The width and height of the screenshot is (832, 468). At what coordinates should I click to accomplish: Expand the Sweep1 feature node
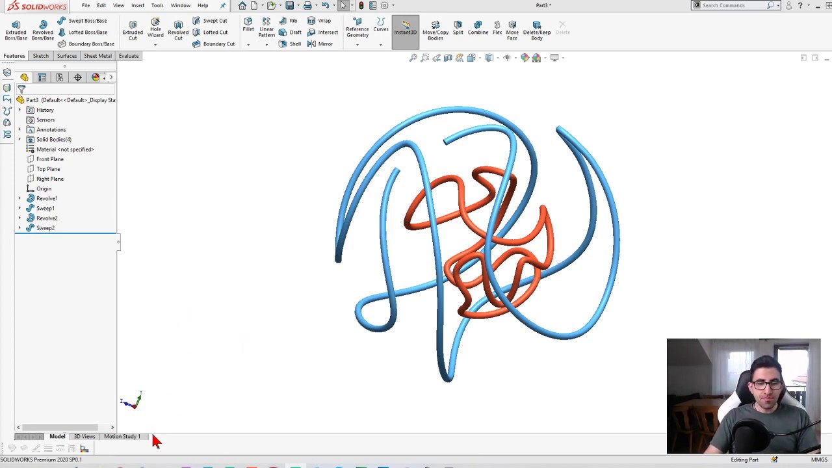coord(19,209)
